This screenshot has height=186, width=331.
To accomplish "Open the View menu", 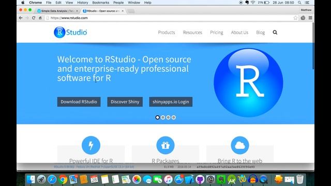I will coord(69,3).
